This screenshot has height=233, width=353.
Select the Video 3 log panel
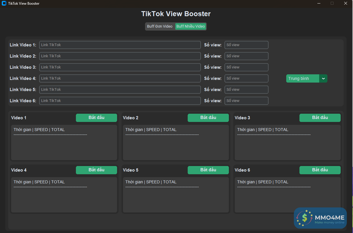(x=288, y=143)
